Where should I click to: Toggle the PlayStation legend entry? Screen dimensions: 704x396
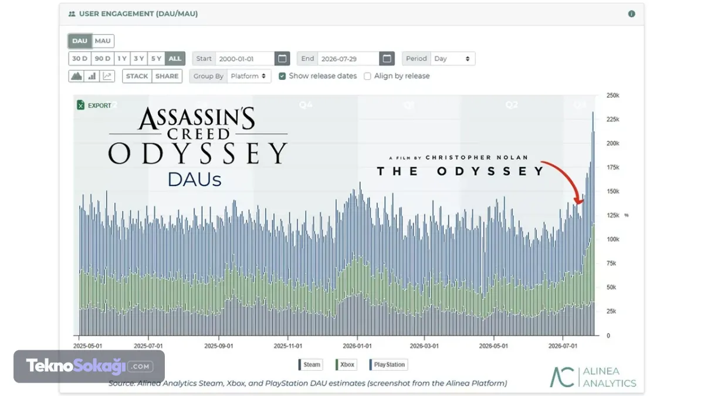(x=388, y=364)
